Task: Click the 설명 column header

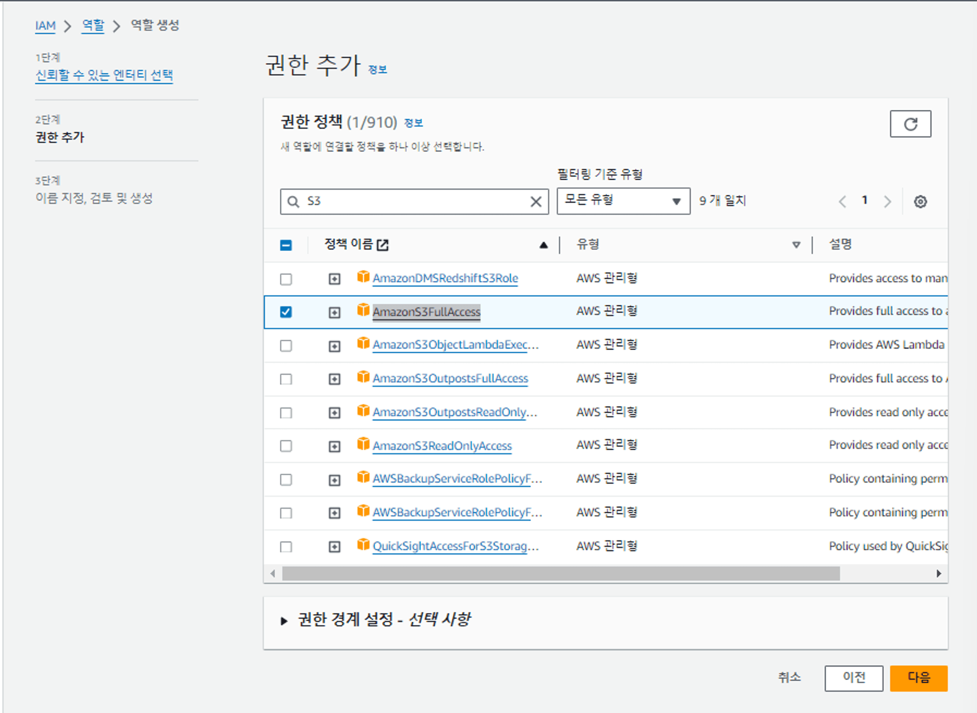Action: coord(840,244)
